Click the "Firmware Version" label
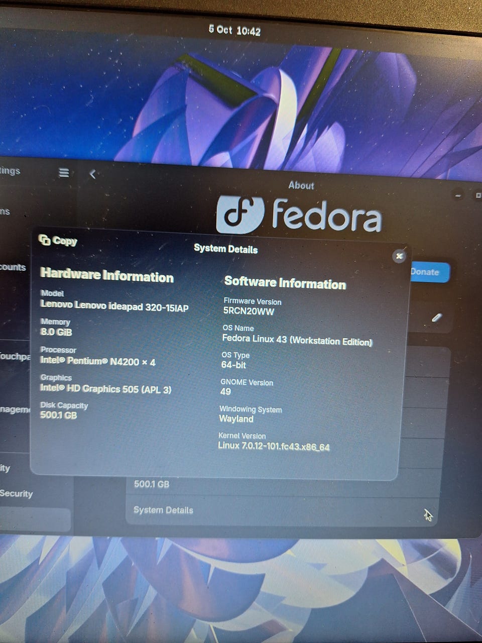 pyautogui.click(x=253, y=301)
